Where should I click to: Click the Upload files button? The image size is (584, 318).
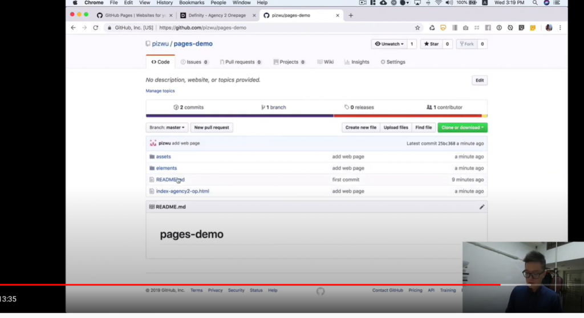[396, 127]
